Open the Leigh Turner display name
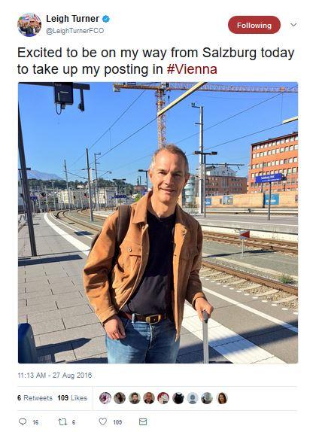Viewport: 316px width, 432px height. 72,19
